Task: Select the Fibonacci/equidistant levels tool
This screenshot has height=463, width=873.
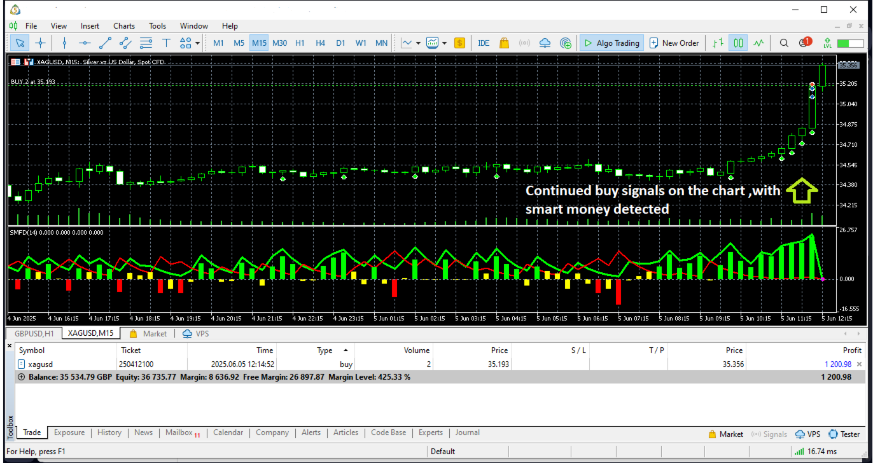Action: click(x=146, y=43)
